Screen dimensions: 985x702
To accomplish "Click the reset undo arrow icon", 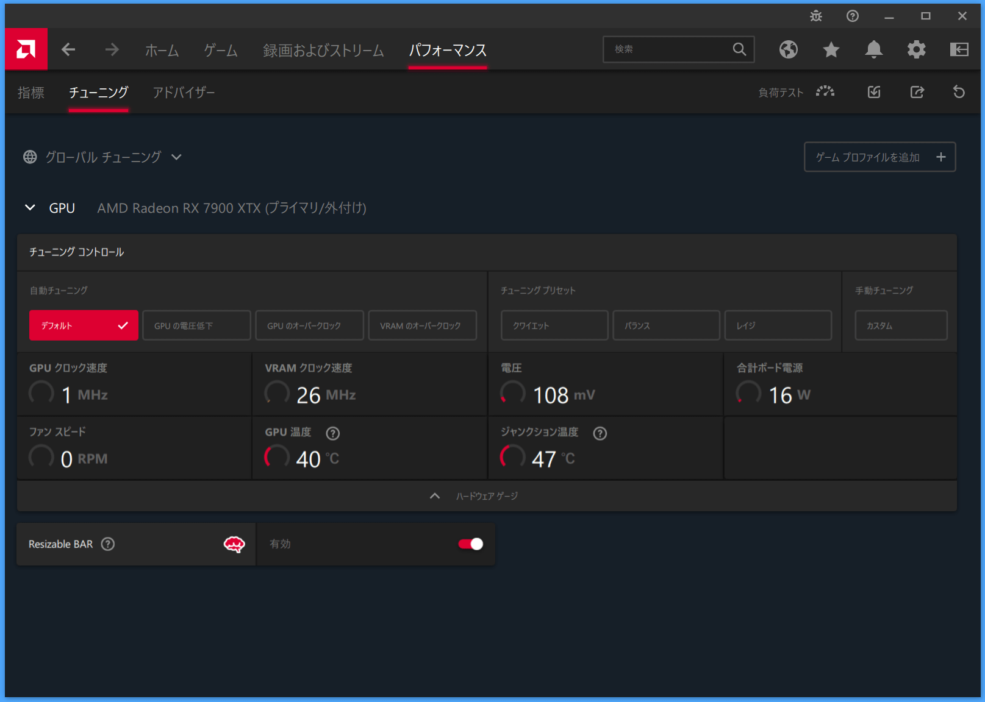I will pyautogui.click(x=959, y=92).
